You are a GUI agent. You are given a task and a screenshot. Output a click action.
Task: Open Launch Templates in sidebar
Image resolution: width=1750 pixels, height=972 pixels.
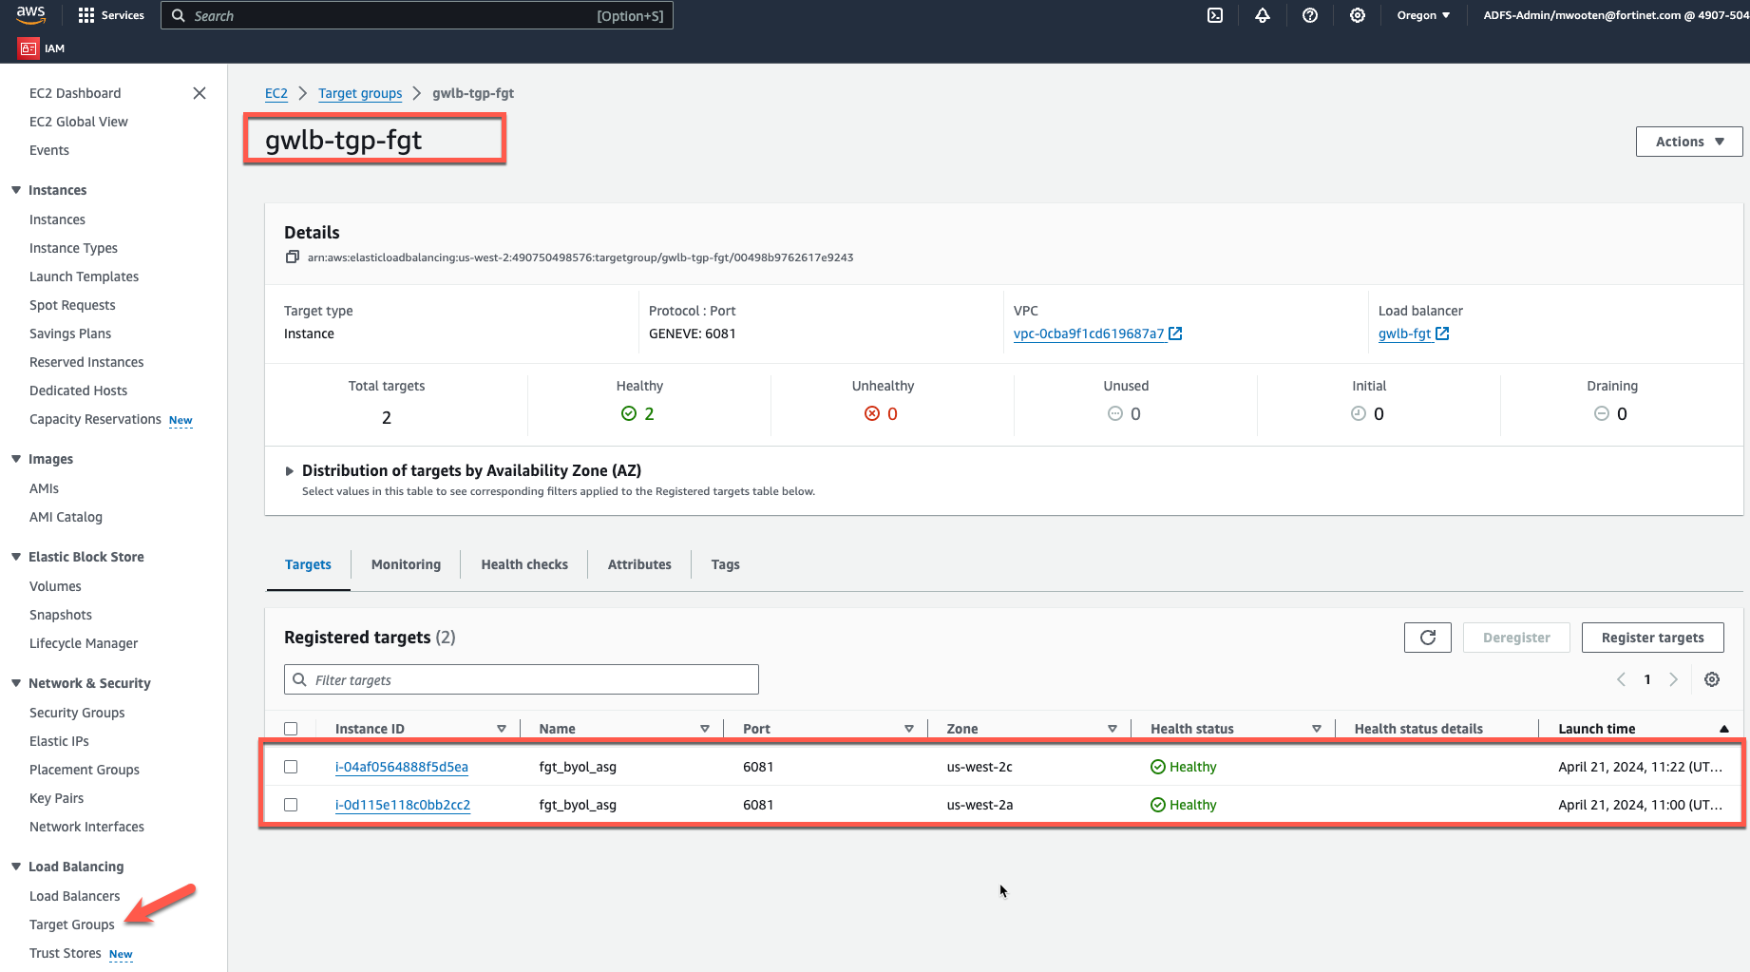coord(84,276)
